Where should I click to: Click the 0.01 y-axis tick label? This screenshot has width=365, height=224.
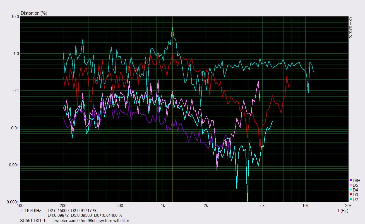[x=15, y=128]
